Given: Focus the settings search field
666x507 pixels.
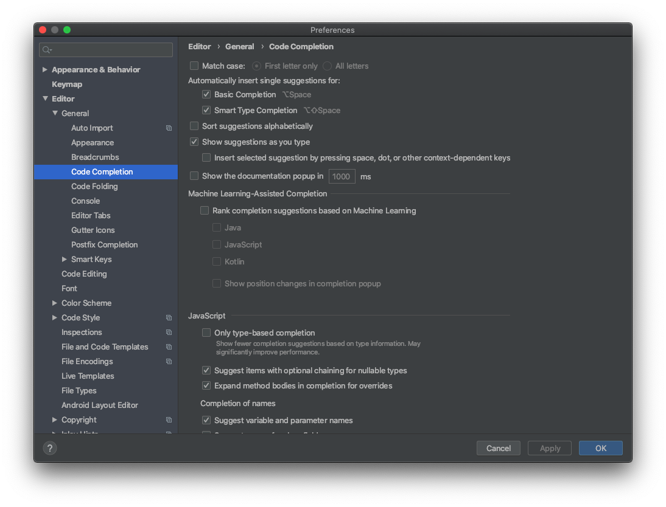Looking at the screenshot, I should [106, 50].
